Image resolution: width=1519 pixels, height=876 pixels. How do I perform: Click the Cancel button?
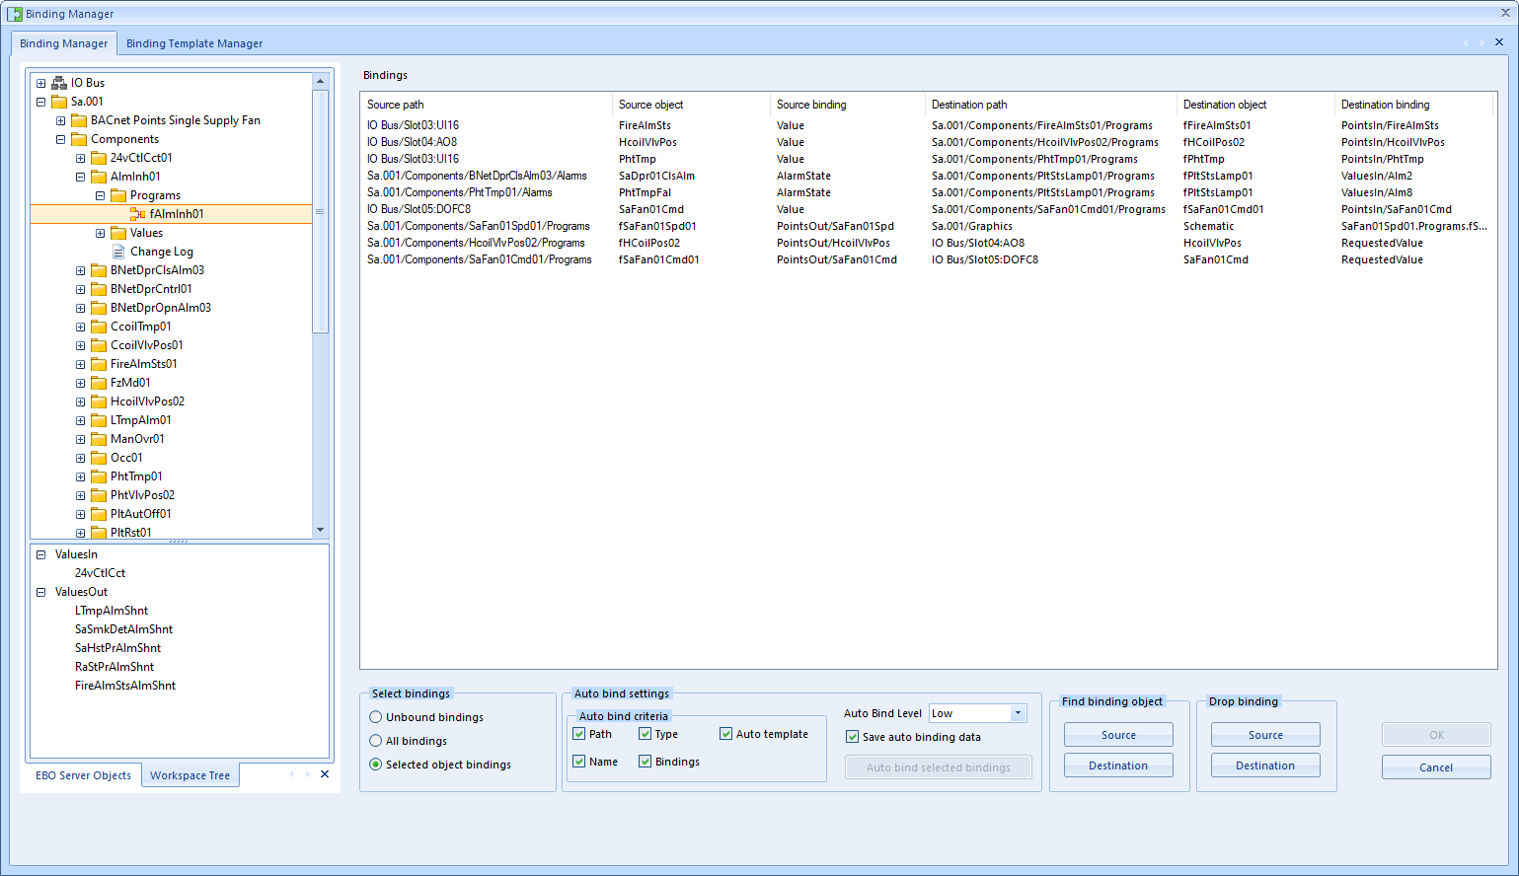coord(1436,767)
